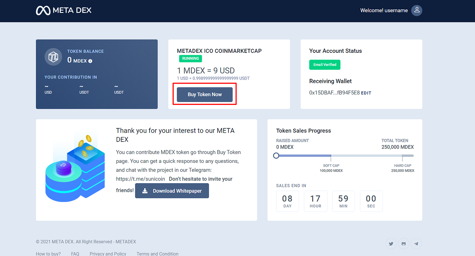
Task: Open the user profile avatar icon
Action: [417, 10]
